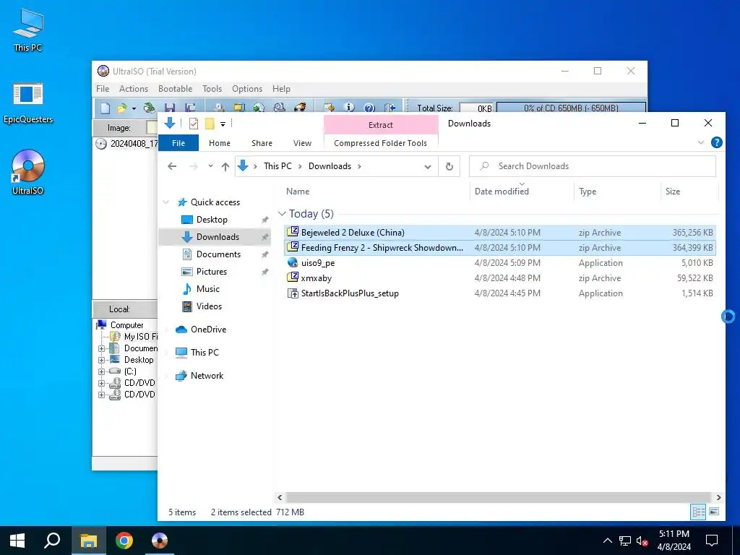Open Google Chrome from the taskbar
Image resolution: width=740 pixels, height=555 pixels.
(x=124, y=541)
